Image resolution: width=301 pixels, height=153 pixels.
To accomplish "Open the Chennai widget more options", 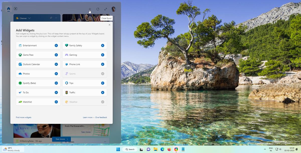I will (56, 18).
